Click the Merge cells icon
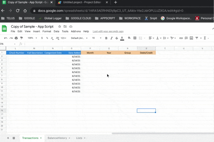 pyautogui.click(x=140, y=38)
